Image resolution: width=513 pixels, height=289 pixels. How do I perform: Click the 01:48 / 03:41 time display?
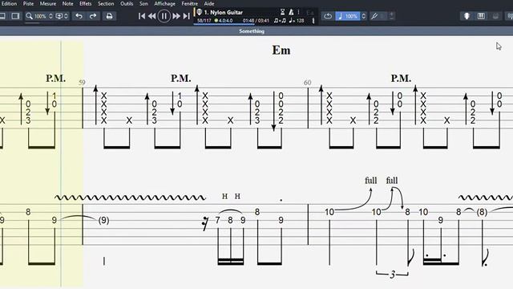click(256, 21)
